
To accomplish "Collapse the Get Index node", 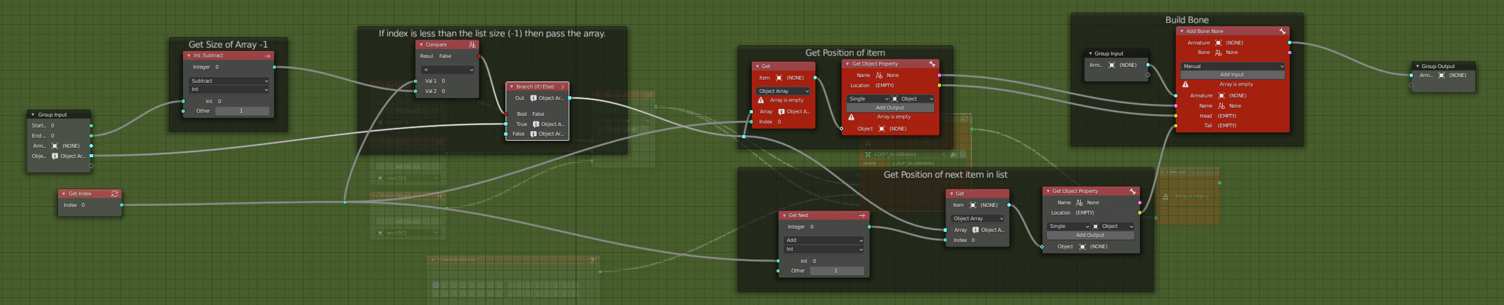I will (64, 194).
